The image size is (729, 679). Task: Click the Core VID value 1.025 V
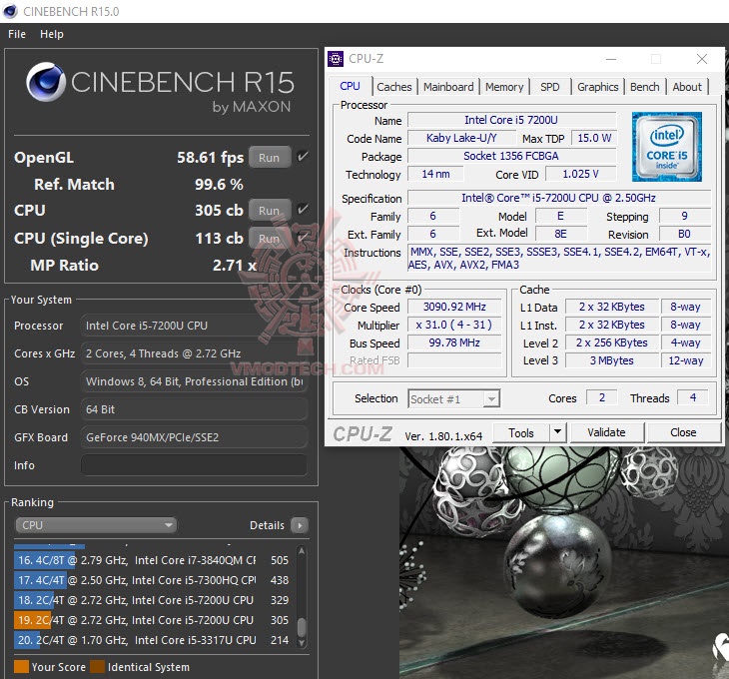(581, 175)
